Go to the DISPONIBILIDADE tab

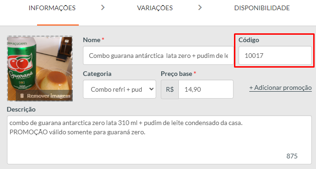262,8
